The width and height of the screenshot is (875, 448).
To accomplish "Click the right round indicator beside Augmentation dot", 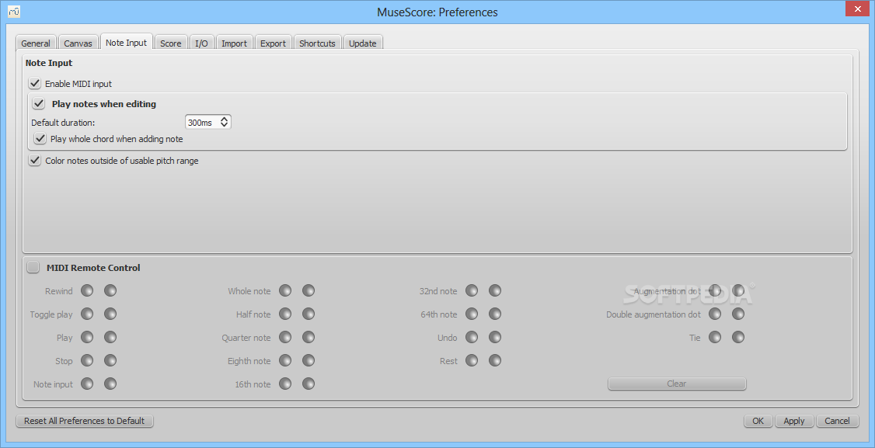I will click(738, 290).
